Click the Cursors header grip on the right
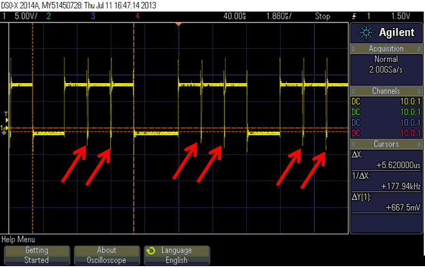The height and width of the screenshot is (268, 425). coord(419,144)
